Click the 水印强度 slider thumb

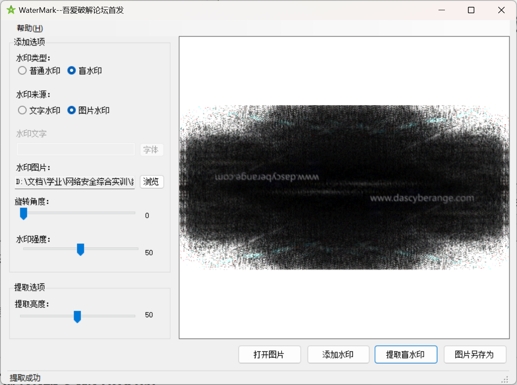coord(80,249)
